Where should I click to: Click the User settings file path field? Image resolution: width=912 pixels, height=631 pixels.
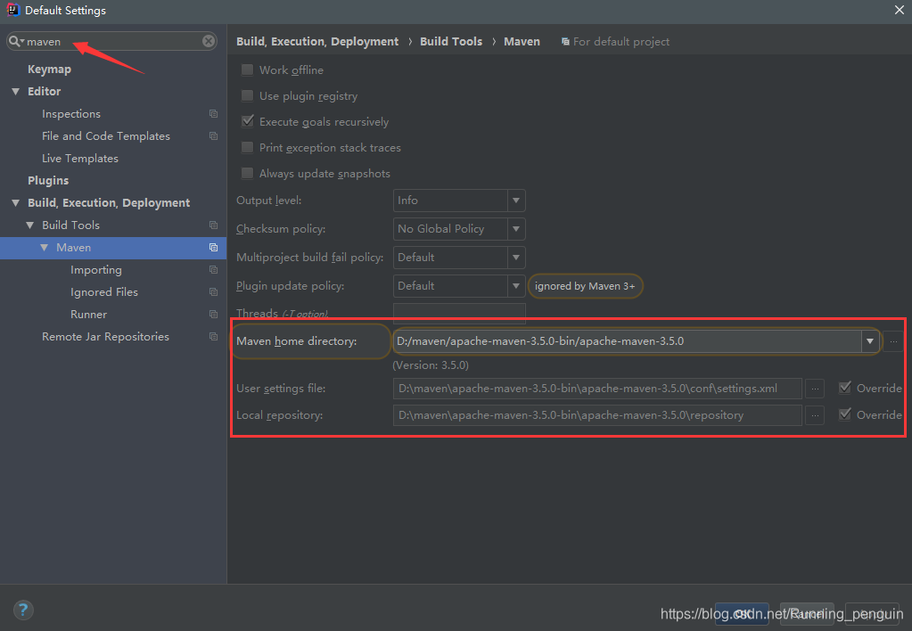[x=597, y=388]
